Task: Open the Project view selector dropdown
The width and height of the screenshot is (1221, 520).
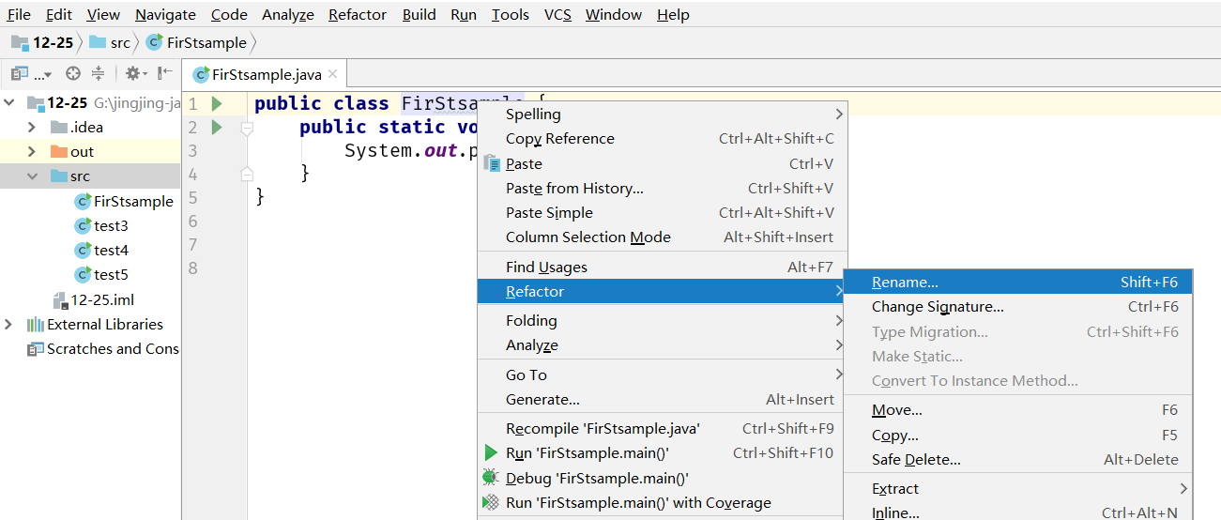Action: point(32,73)
